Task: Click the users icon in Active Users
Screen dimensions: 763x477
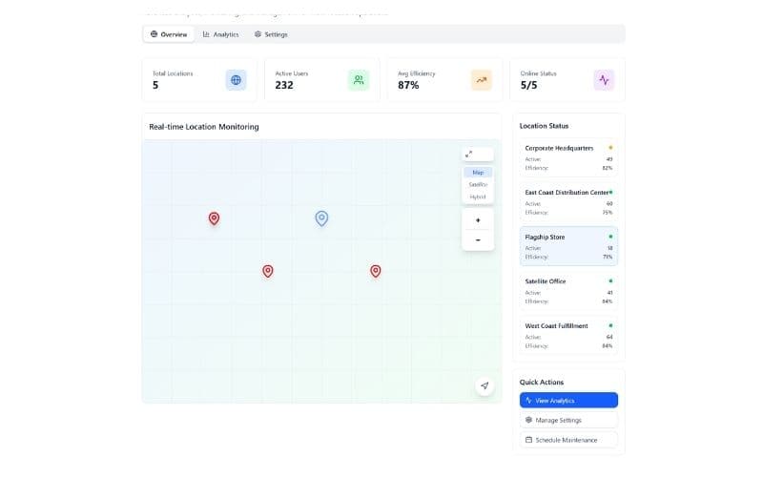Action: 358,80
